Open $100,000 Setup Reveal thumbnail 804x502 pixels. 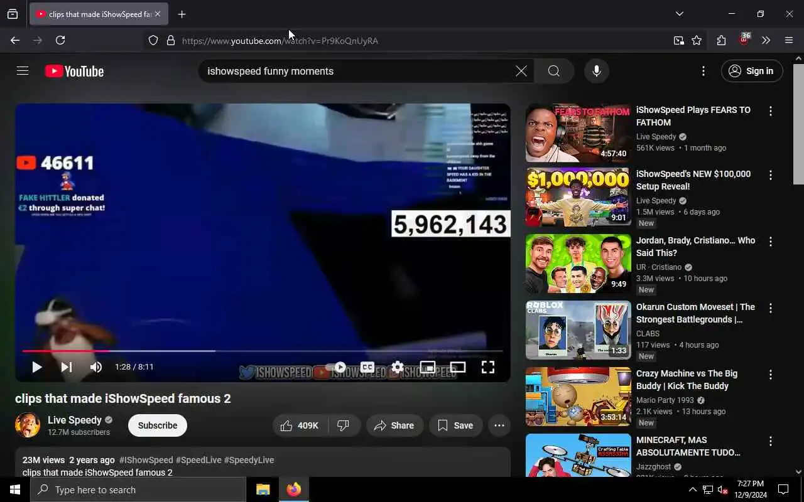579,197
